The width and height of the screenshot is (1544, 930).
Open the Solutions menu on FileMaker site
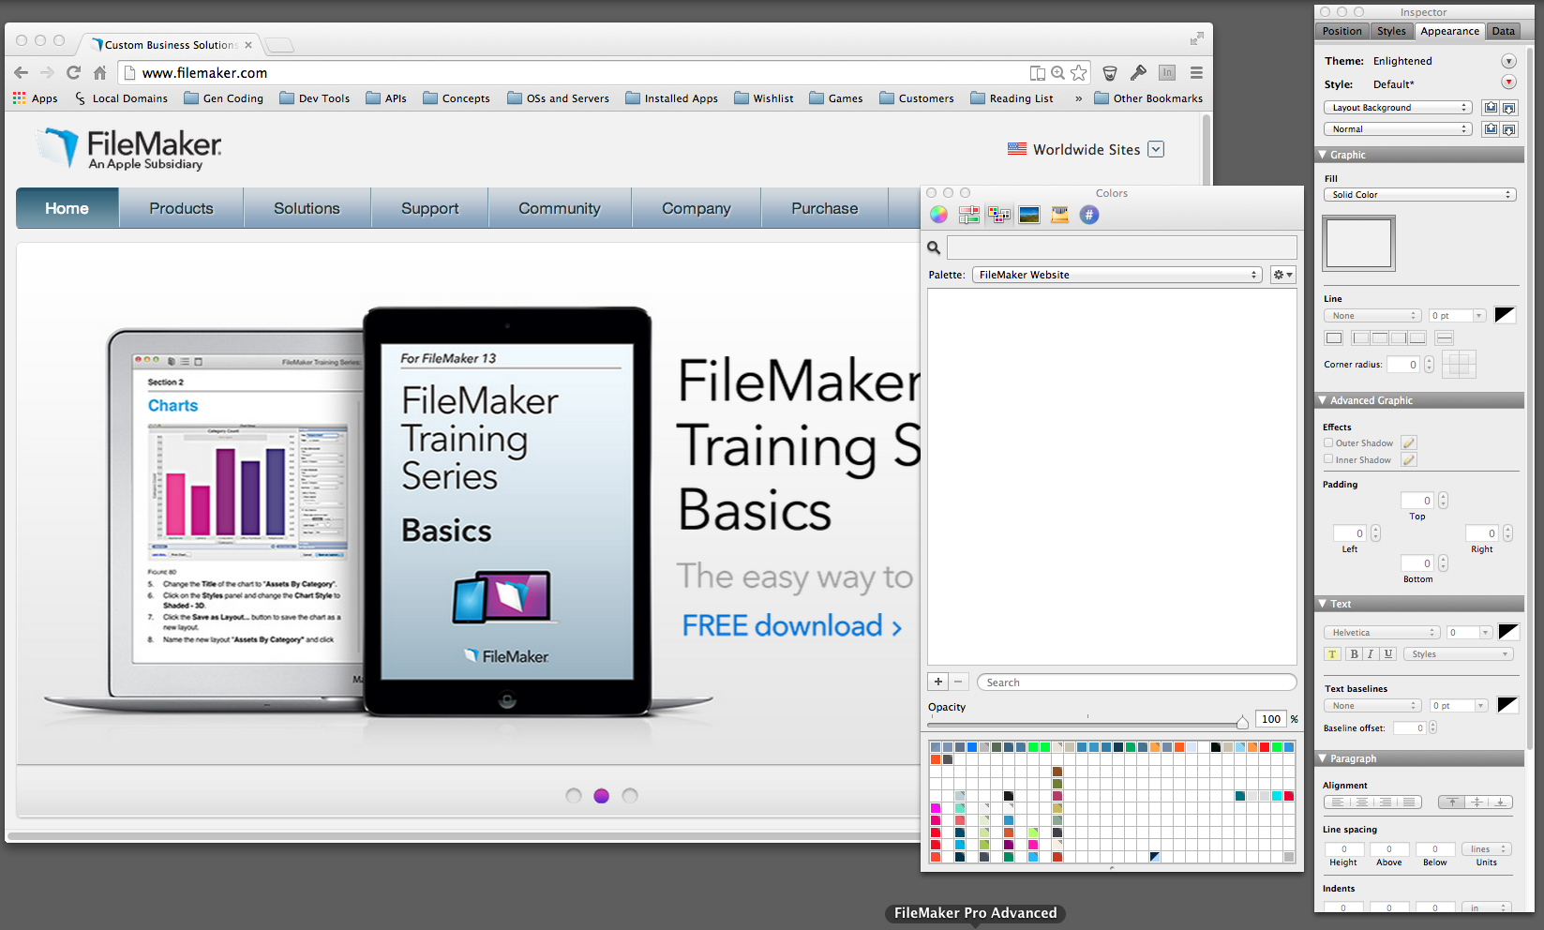pos(307,208)
